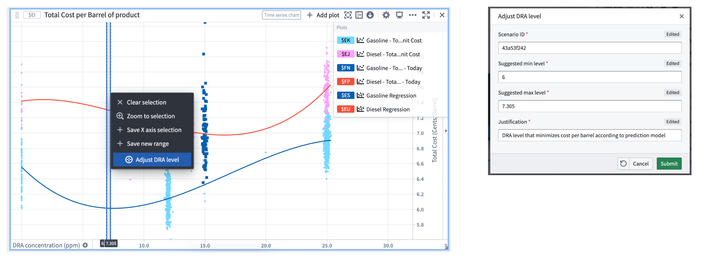The image size is (701, 257).
Task: Choose Clear selection from context menu
Action: pos(152,102)
